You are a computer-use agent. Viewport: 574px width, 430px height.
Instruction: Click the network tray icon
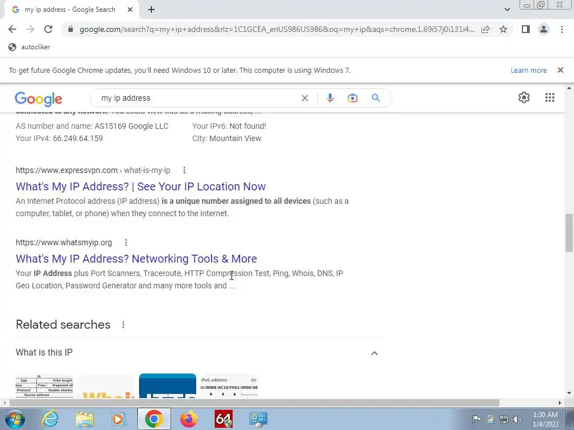504,419
